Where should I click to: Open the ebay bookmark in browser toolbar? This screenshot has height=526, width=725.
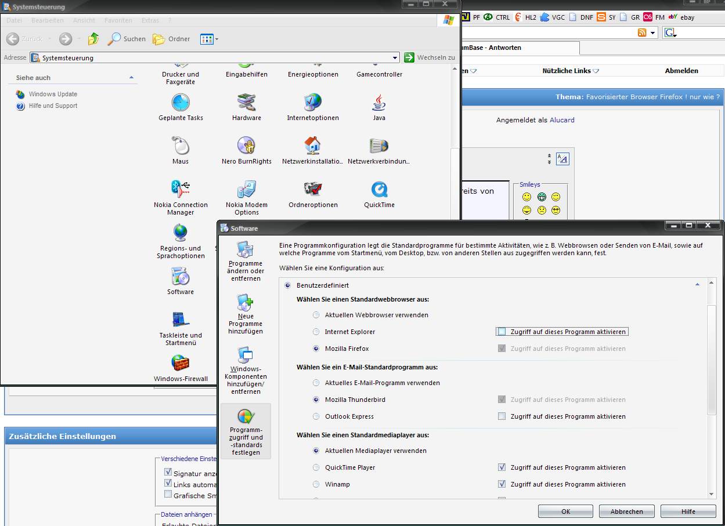pyautogui.click(x=681, y=17)
